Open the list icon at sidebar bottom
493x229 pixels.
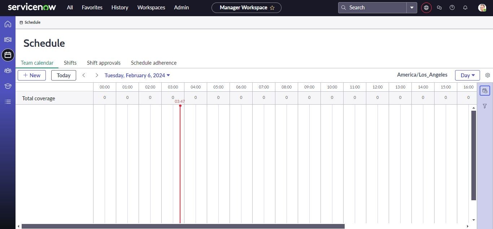point(8,101)
